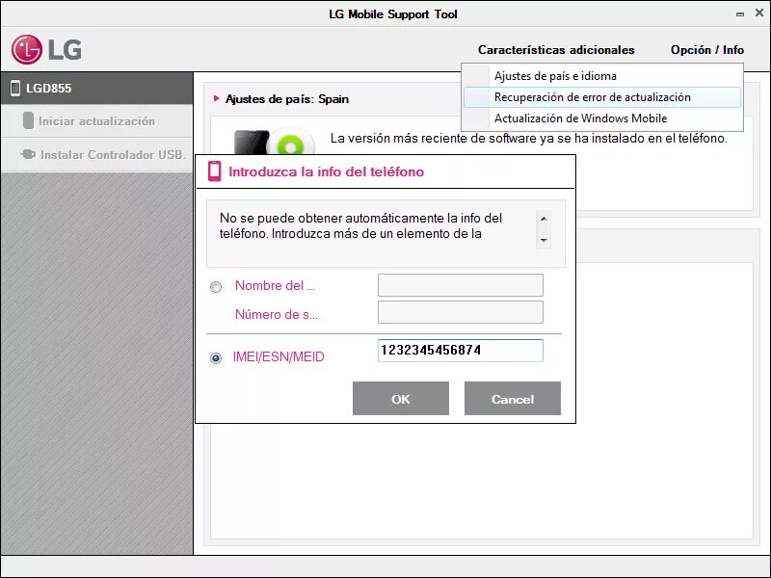Close the LG Mobile Support Tool window
771x578 pixels.
point(759,13)
